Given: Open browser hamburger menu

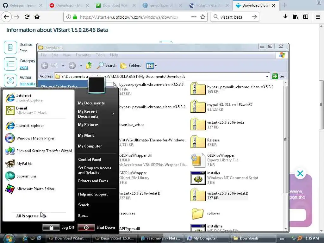Looking at the screenshot, I should click(x=318, y=17).
